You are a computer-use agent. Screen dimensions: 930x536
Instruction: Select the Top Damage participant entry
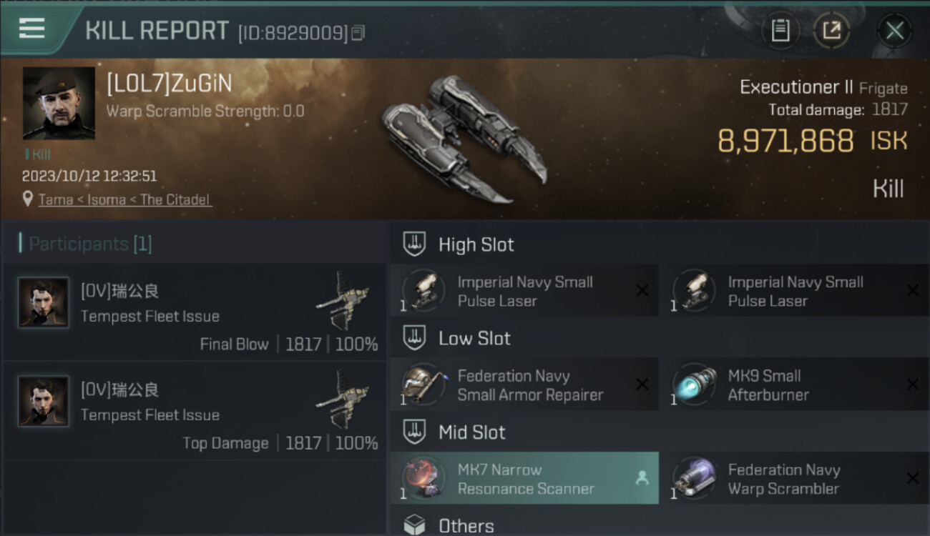click(195, 410)
